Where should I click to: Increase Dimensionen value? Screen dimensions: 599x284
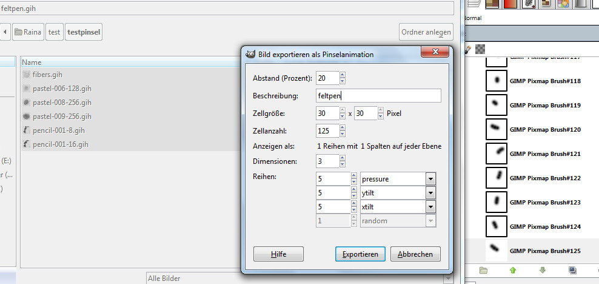coord(343,158)
